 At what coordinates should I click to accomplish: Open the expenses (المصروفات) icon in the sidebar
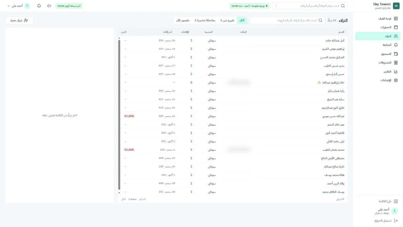(396, 63)
